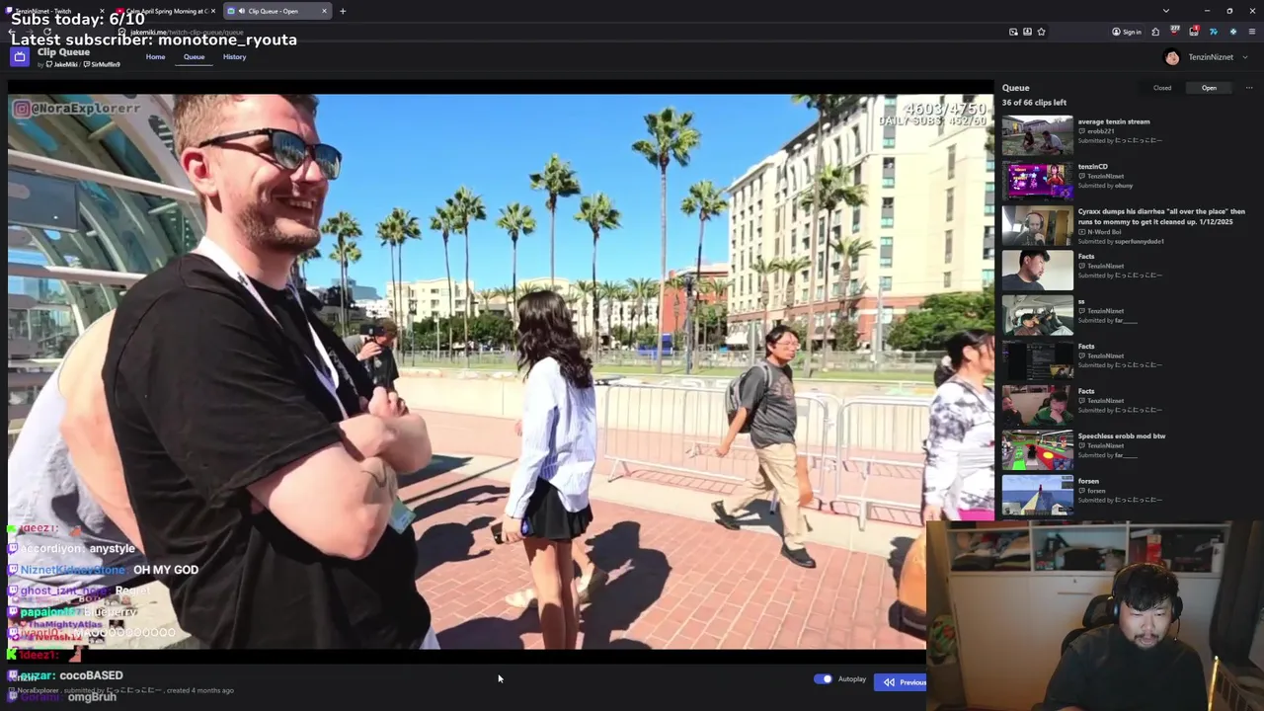Go to the Home tab
Image resolution: width=1264 pixels, height=711 pixels.
coord(155,56)
